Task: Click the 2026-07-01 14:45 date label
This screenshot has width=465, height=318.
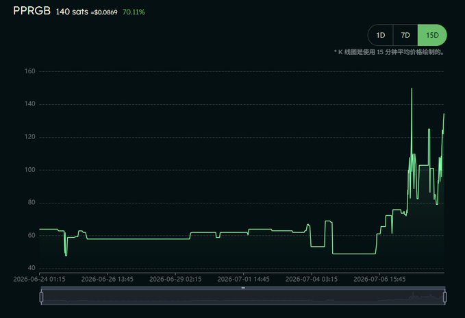Action: 244,280
